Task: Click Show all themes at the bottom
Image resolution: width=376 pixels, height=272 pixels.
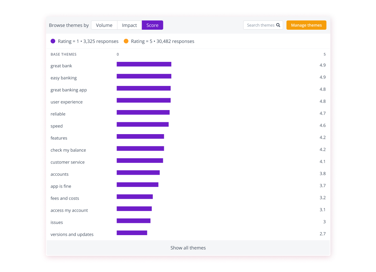Action: pyautogui.click(x=188, y=248)
